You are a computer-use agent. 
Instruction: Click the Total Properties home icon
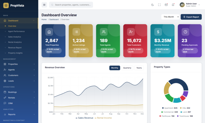pyautogui.click(x=49, y=32)
